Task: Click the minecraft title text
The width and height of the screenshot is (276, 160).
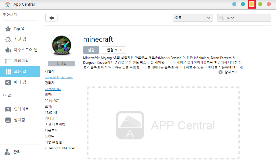Action: pos(98,39)
